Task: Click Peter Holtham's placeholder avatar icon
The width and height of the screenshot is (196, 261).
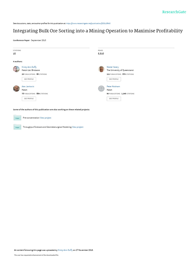Action: point(101,88)
